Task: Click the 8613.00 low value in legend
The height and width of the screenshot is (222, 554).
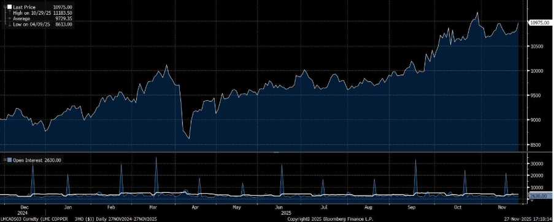Action: click(x=64, y=24)
